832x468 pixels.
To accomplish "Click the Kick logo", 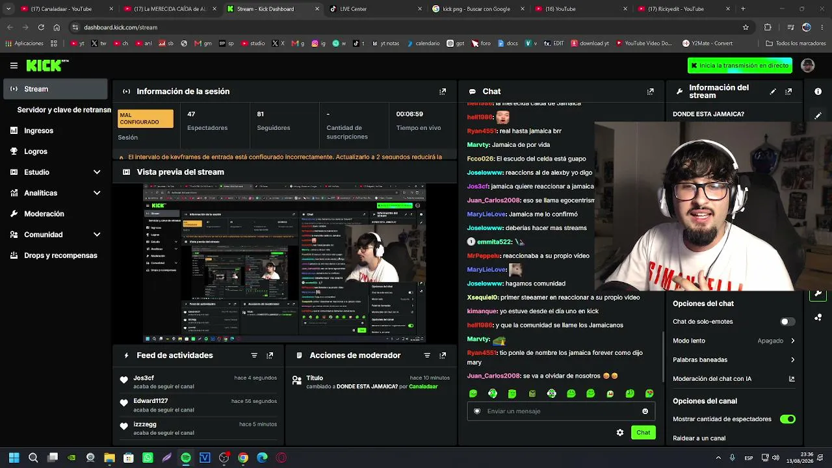I will pyautogui.click(x=47, y=65).
